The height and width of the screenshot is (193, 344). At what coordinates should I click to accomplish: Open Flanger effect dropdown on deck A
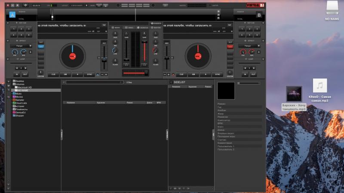point(21,46)
